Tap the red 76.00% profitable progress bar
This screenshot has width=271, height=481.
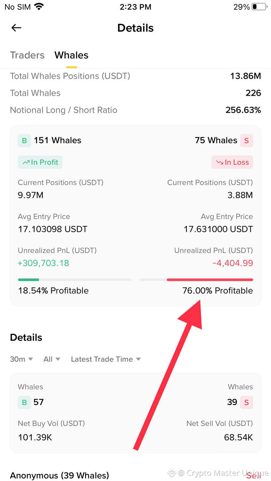[x=196, y=280]
